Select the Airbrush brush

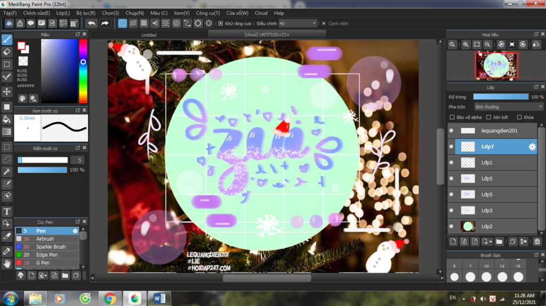click(x=47, y=239)
